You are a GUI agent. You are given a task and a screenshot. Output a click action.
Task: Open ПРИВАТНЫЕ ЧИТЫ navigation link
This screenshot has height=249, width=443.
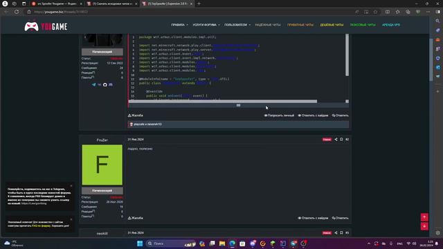coord(300,25)
